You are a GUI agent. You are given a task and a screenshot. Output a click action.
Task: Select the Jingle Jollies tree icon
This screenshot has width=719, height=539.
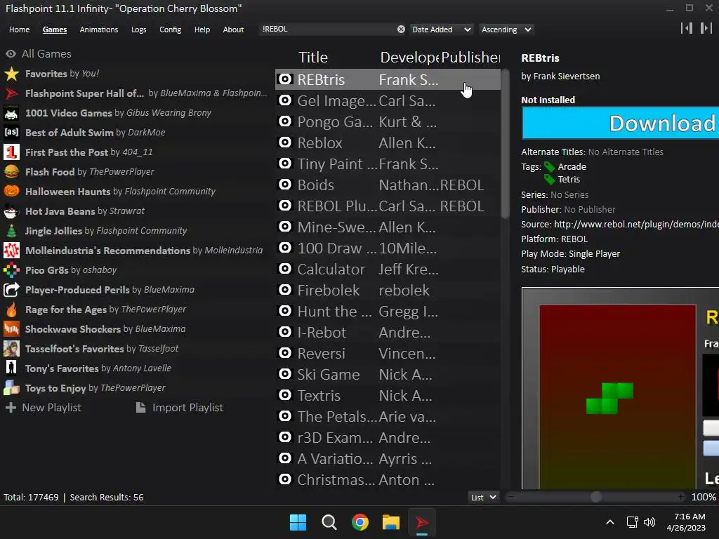(11, 231)
